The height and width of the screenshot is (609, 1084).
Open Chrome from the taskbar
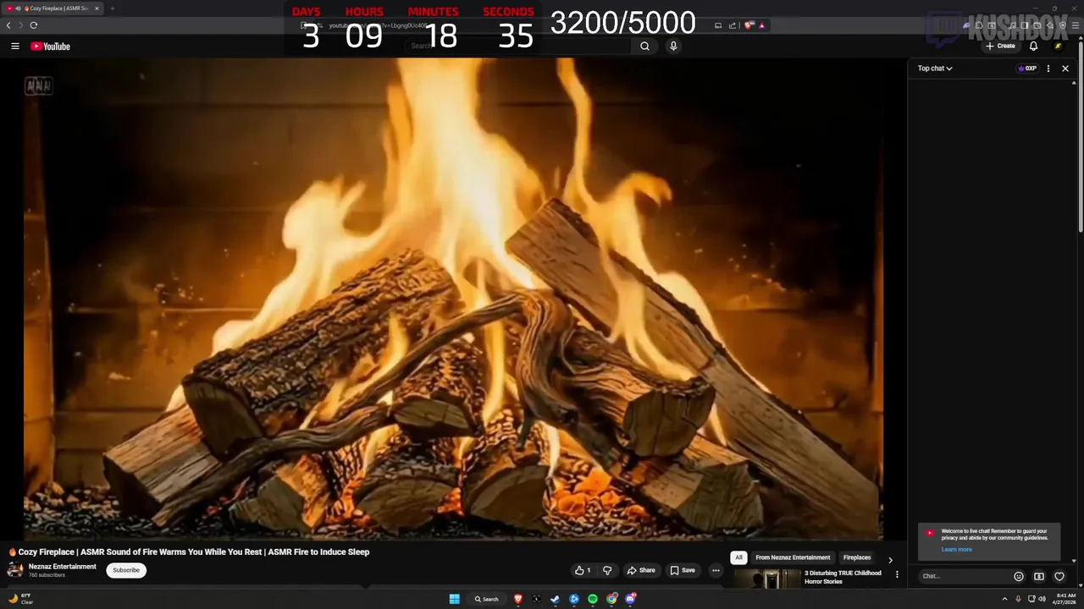611,599
